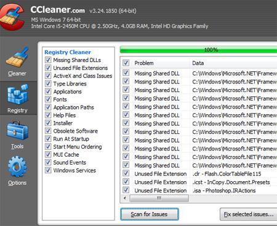Click Fix selected issues button
The width and height of the screenshot is (277, 226).
point(249,214)
